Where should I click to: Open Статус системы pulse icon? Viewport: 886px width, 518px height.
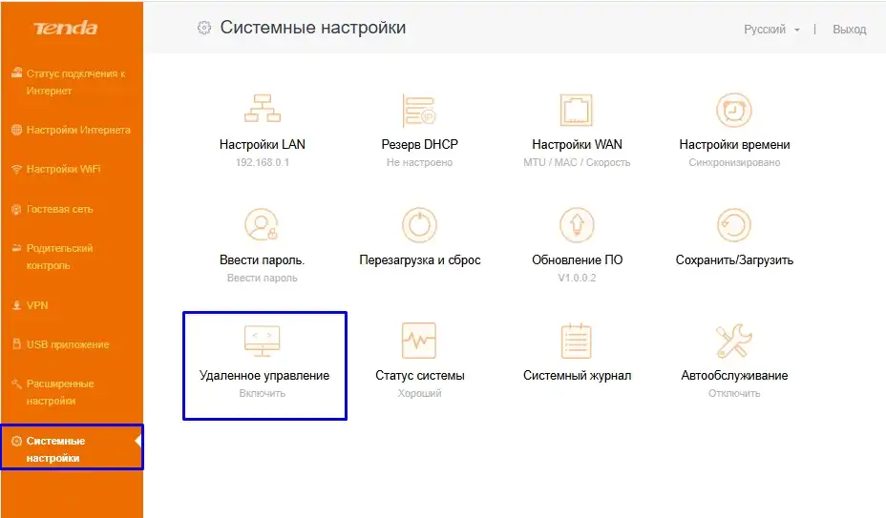pyautogui.click(x=419, y=341)
